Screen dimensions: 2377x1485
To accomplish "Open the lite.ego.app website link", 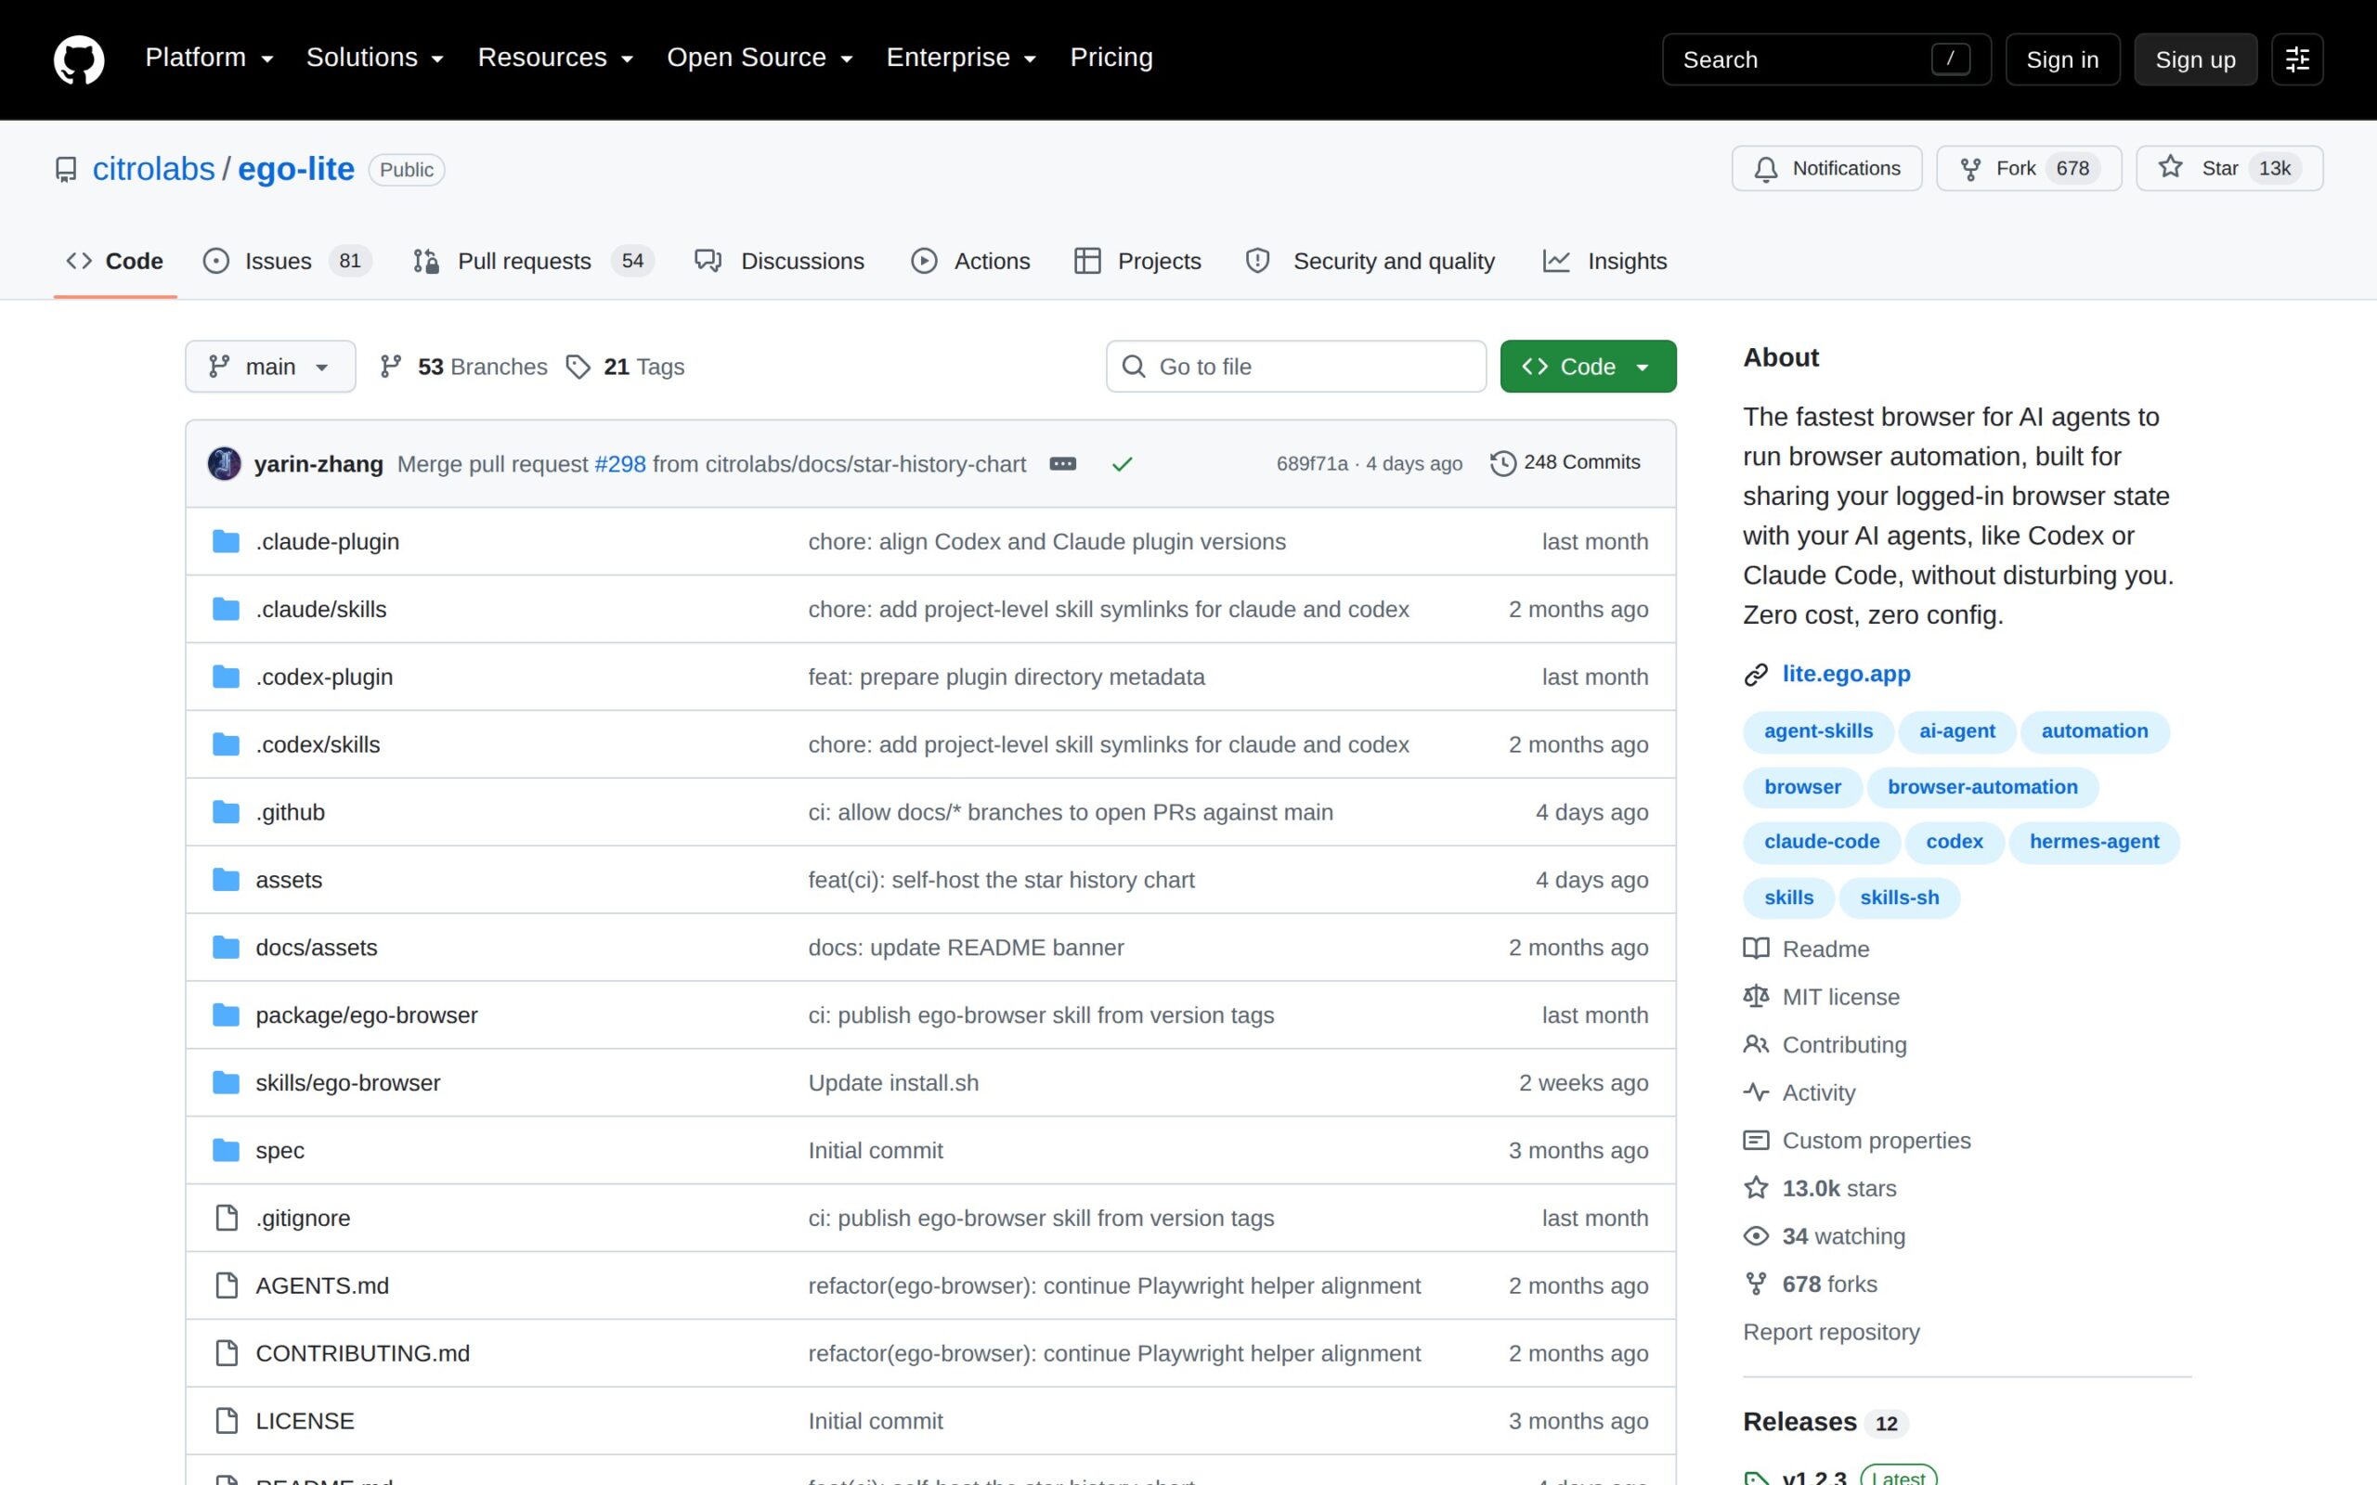I will point(1847,674).
